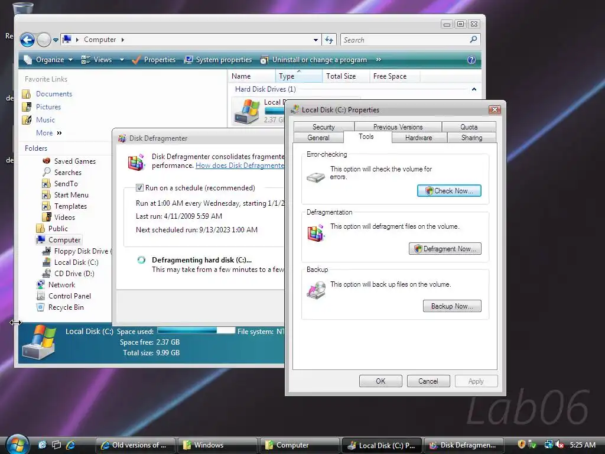Launch Internet Explorer from Quick Launch
This screenshot has height=454, width=605.
(x=70, y=445)
